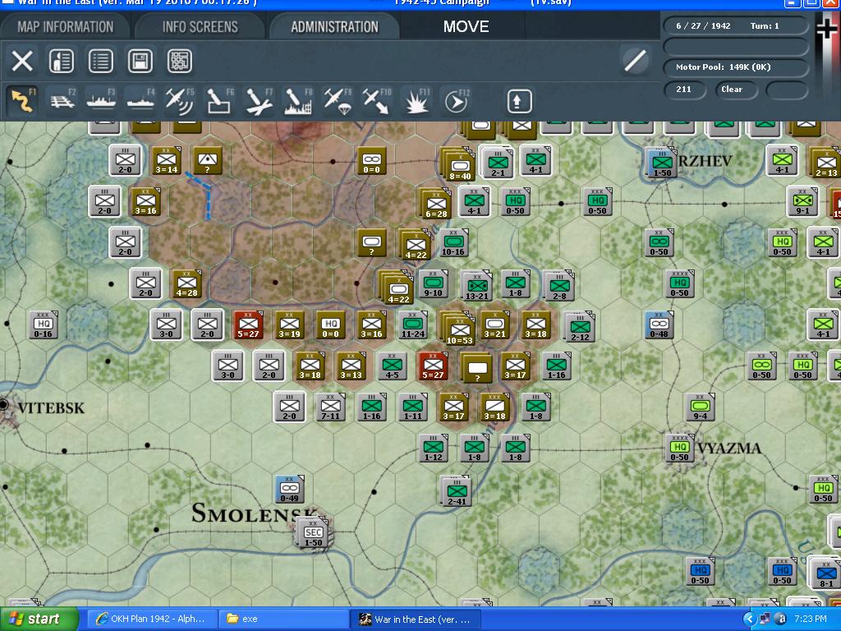Viewport: 841px width, 631px height.
Task: Collapse toolbar with the up-arrow button
Action: pyautogui.click(x=519, y=101)
